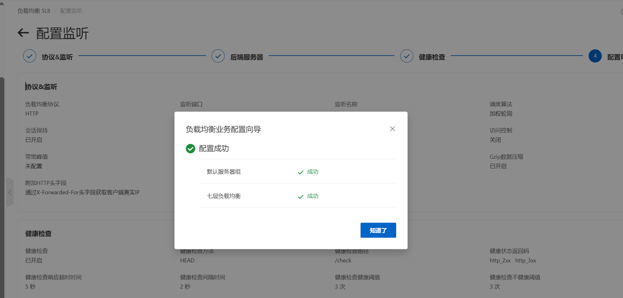Close the 负载均衡业务配置向导 dialog with X
This screenshot has height=298, width=623.
click(392, 129)
